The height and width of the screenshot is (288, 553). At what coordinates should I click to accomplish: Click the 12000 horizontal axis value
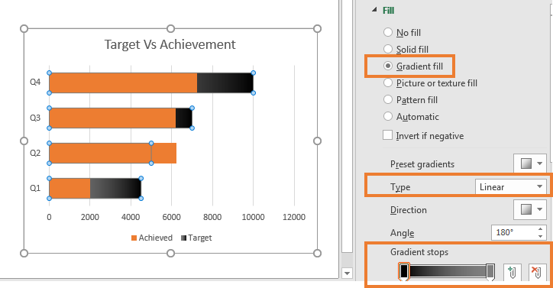[294, 217]
